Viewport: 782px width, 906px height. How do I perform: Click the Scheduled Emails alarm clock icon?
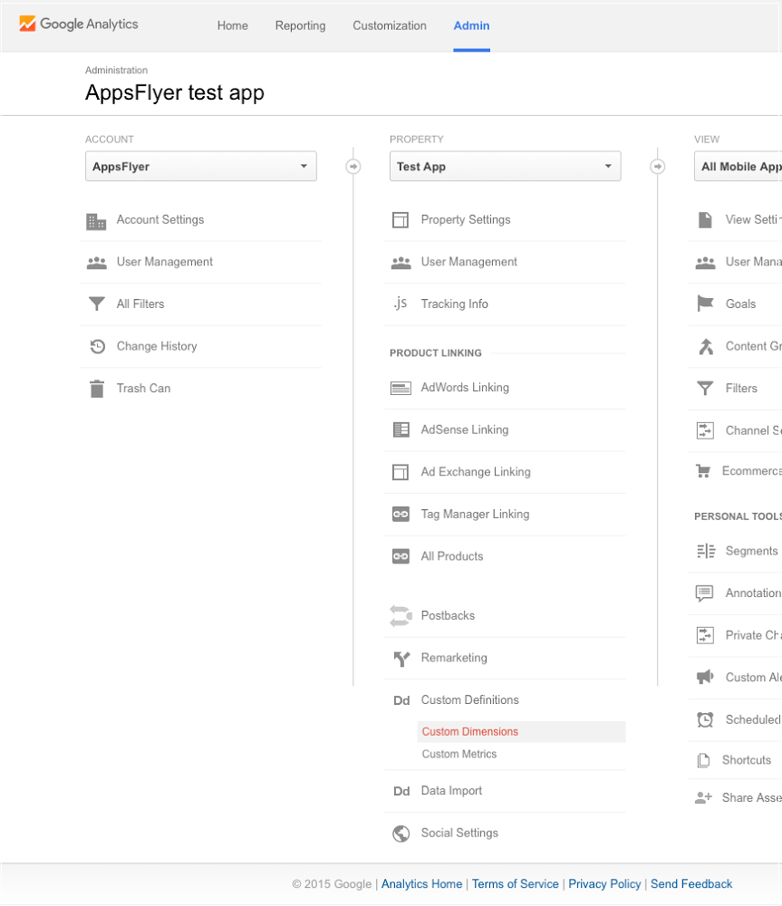705,719
